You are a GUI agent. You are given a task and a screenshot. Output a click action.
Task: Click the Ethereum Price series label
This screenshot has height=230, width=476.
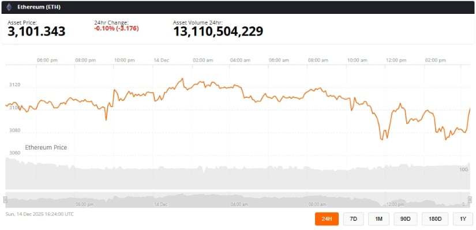click(x=46, y=148)
